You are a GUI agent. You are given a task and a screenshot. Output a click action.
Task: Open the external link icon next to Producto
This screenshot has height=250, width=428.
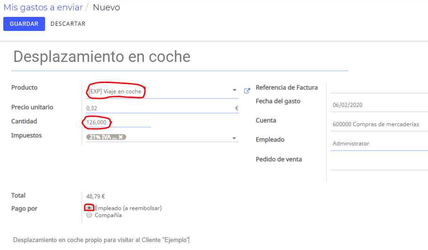tap(247, 91)
